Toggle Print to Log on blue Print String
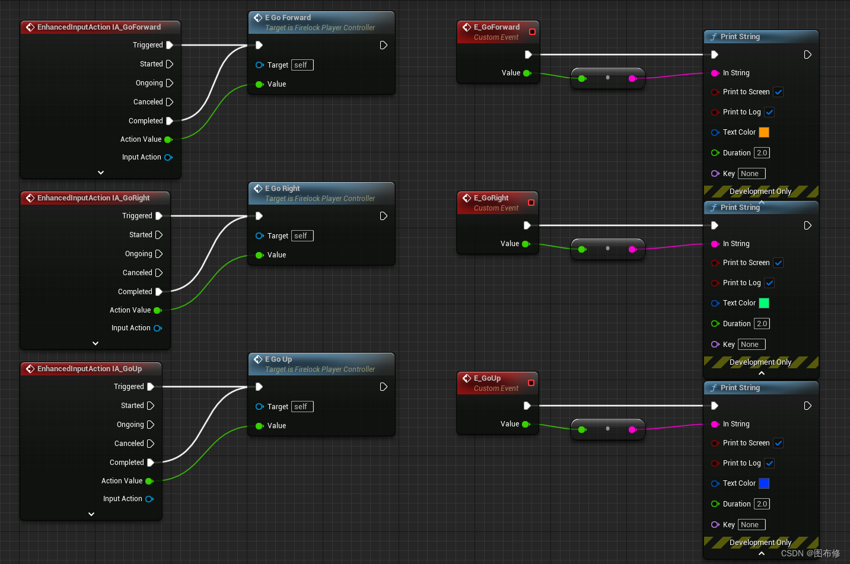The width and height of the screenshot is (850, 564). coord(769,463)
